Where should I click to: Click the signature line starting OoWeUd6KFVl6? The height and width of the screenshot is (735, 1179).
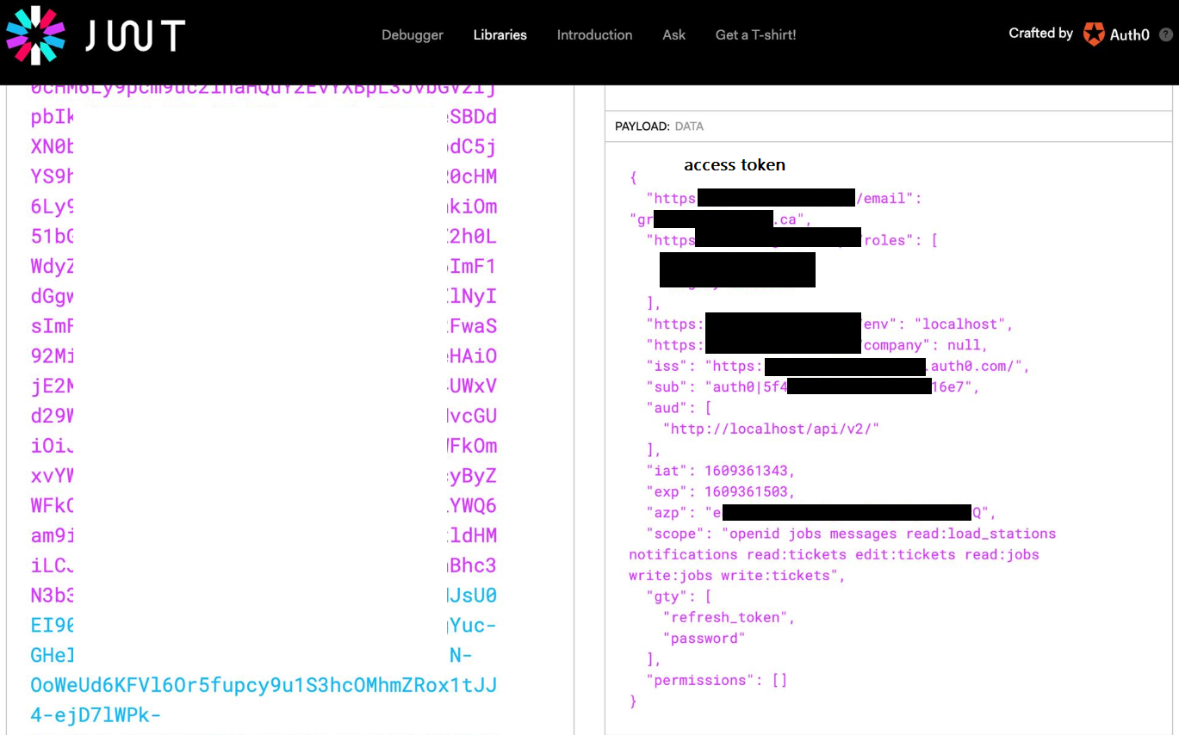264,685
